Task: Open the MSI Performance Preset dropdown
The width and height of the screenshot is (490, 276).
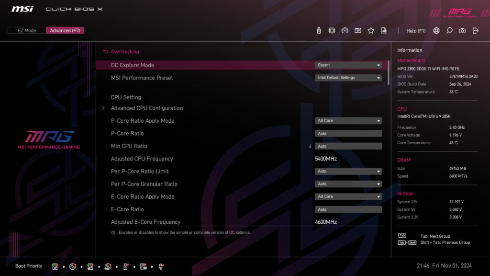Action: click(x=348, y=77)
